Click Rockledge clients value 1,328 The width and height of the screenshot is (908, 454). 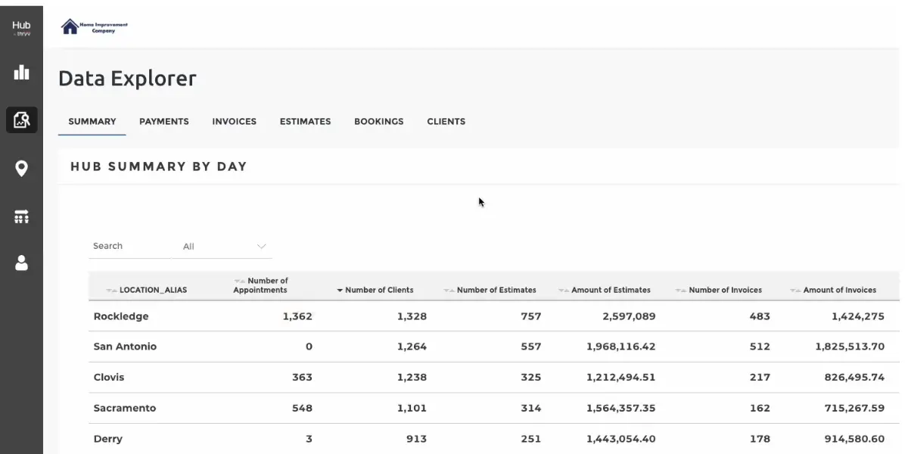(412, 316)
